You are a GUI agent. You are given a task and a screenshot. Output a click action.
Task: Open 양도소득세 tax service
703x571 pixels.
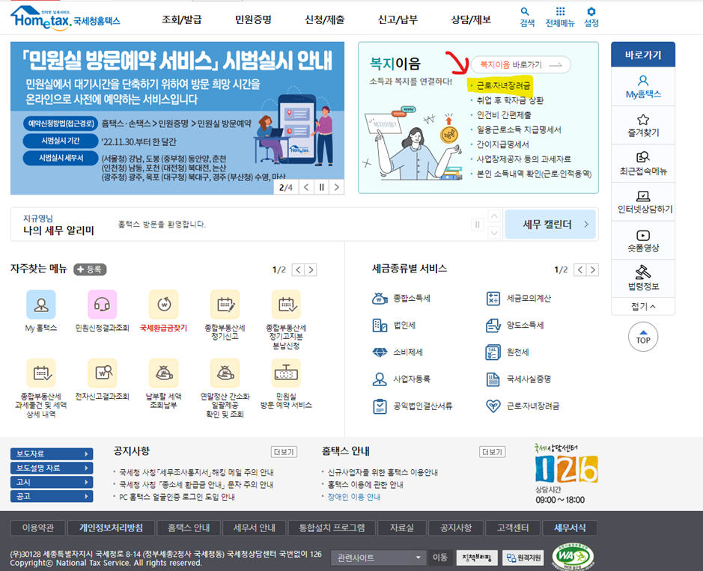[515, 326]
